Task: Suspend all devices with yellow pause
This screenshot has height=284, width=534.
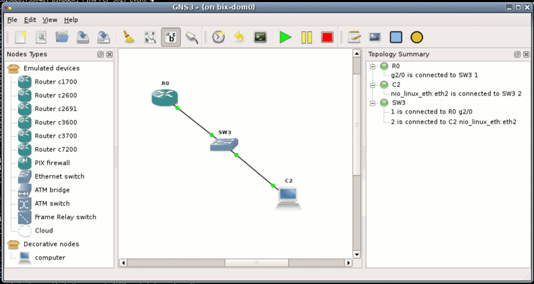Action: (x=306, y=37)
